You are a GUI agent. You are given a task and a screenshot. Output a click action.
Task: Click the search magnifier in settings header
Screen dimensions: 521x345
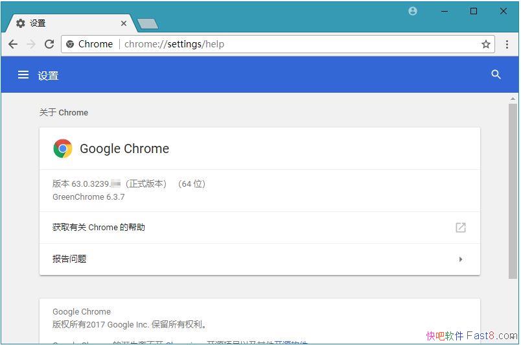point(496,75)
